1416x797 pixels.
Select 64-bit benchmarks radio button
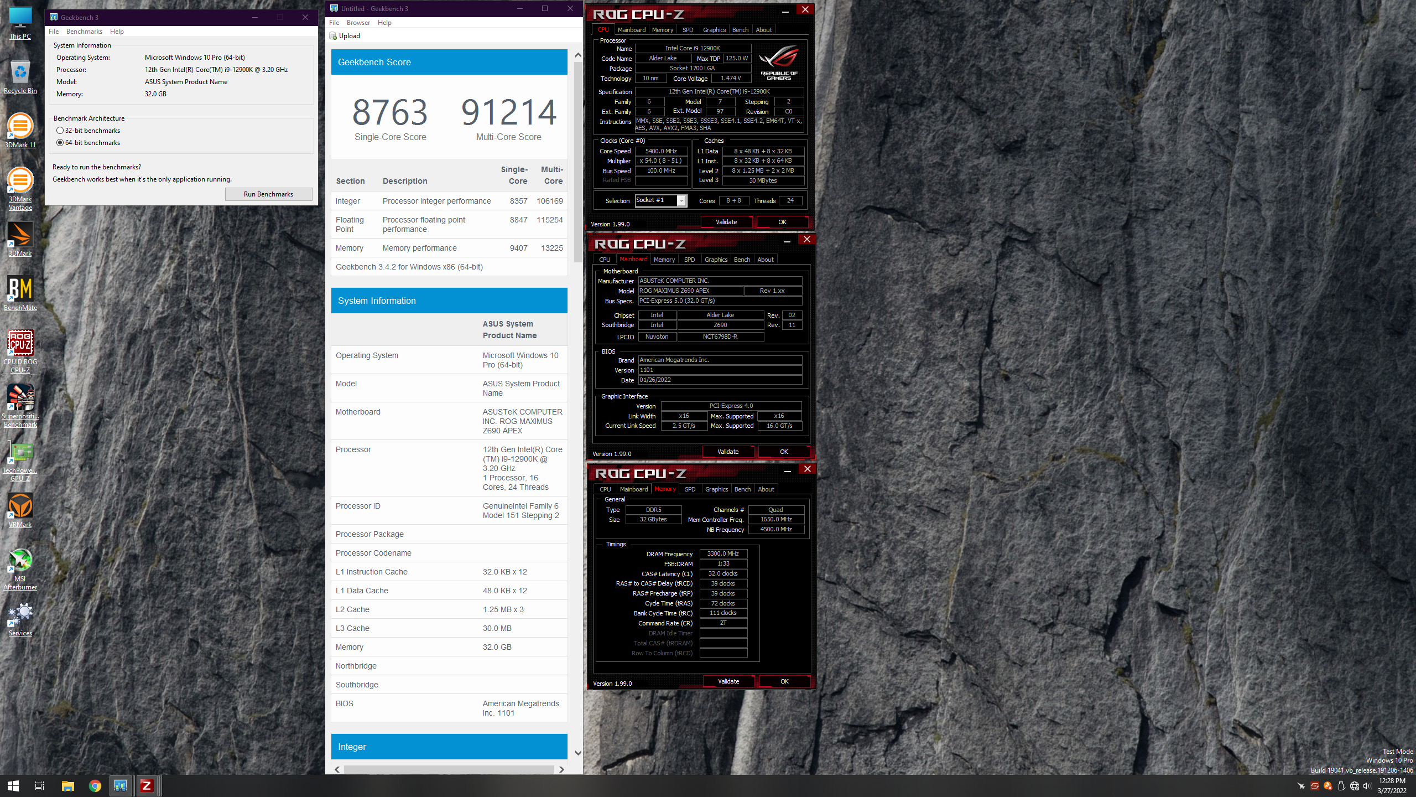(x=60, y=143)
